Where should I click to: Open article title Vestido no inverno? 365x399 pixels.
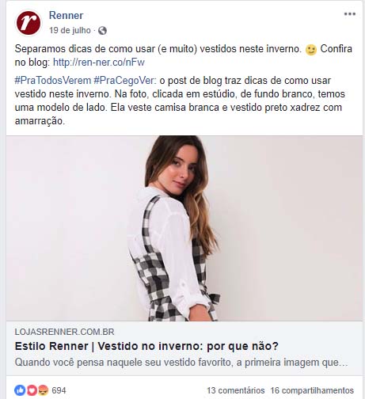click(146, 346)
